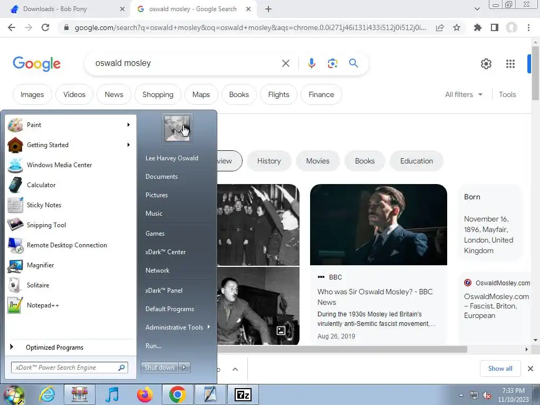Click the Shut down button
Screen dimensions: 540x405
point(160,368)
